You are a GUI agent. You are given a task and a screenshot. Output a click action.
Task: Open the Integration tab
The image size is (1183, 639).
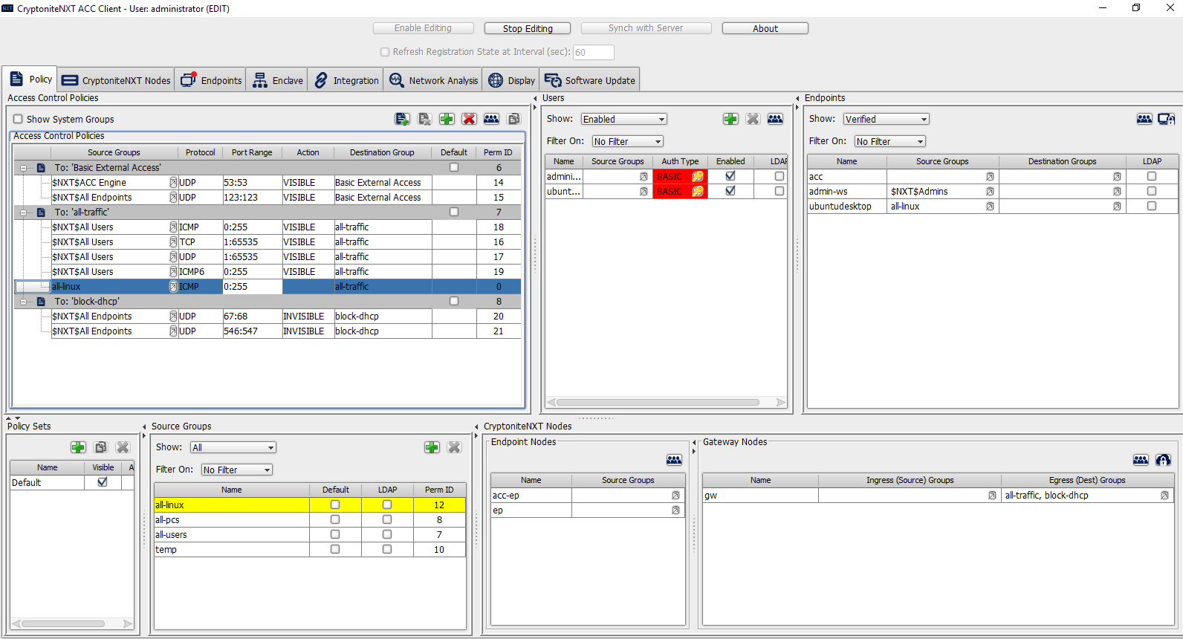[346, 80]
